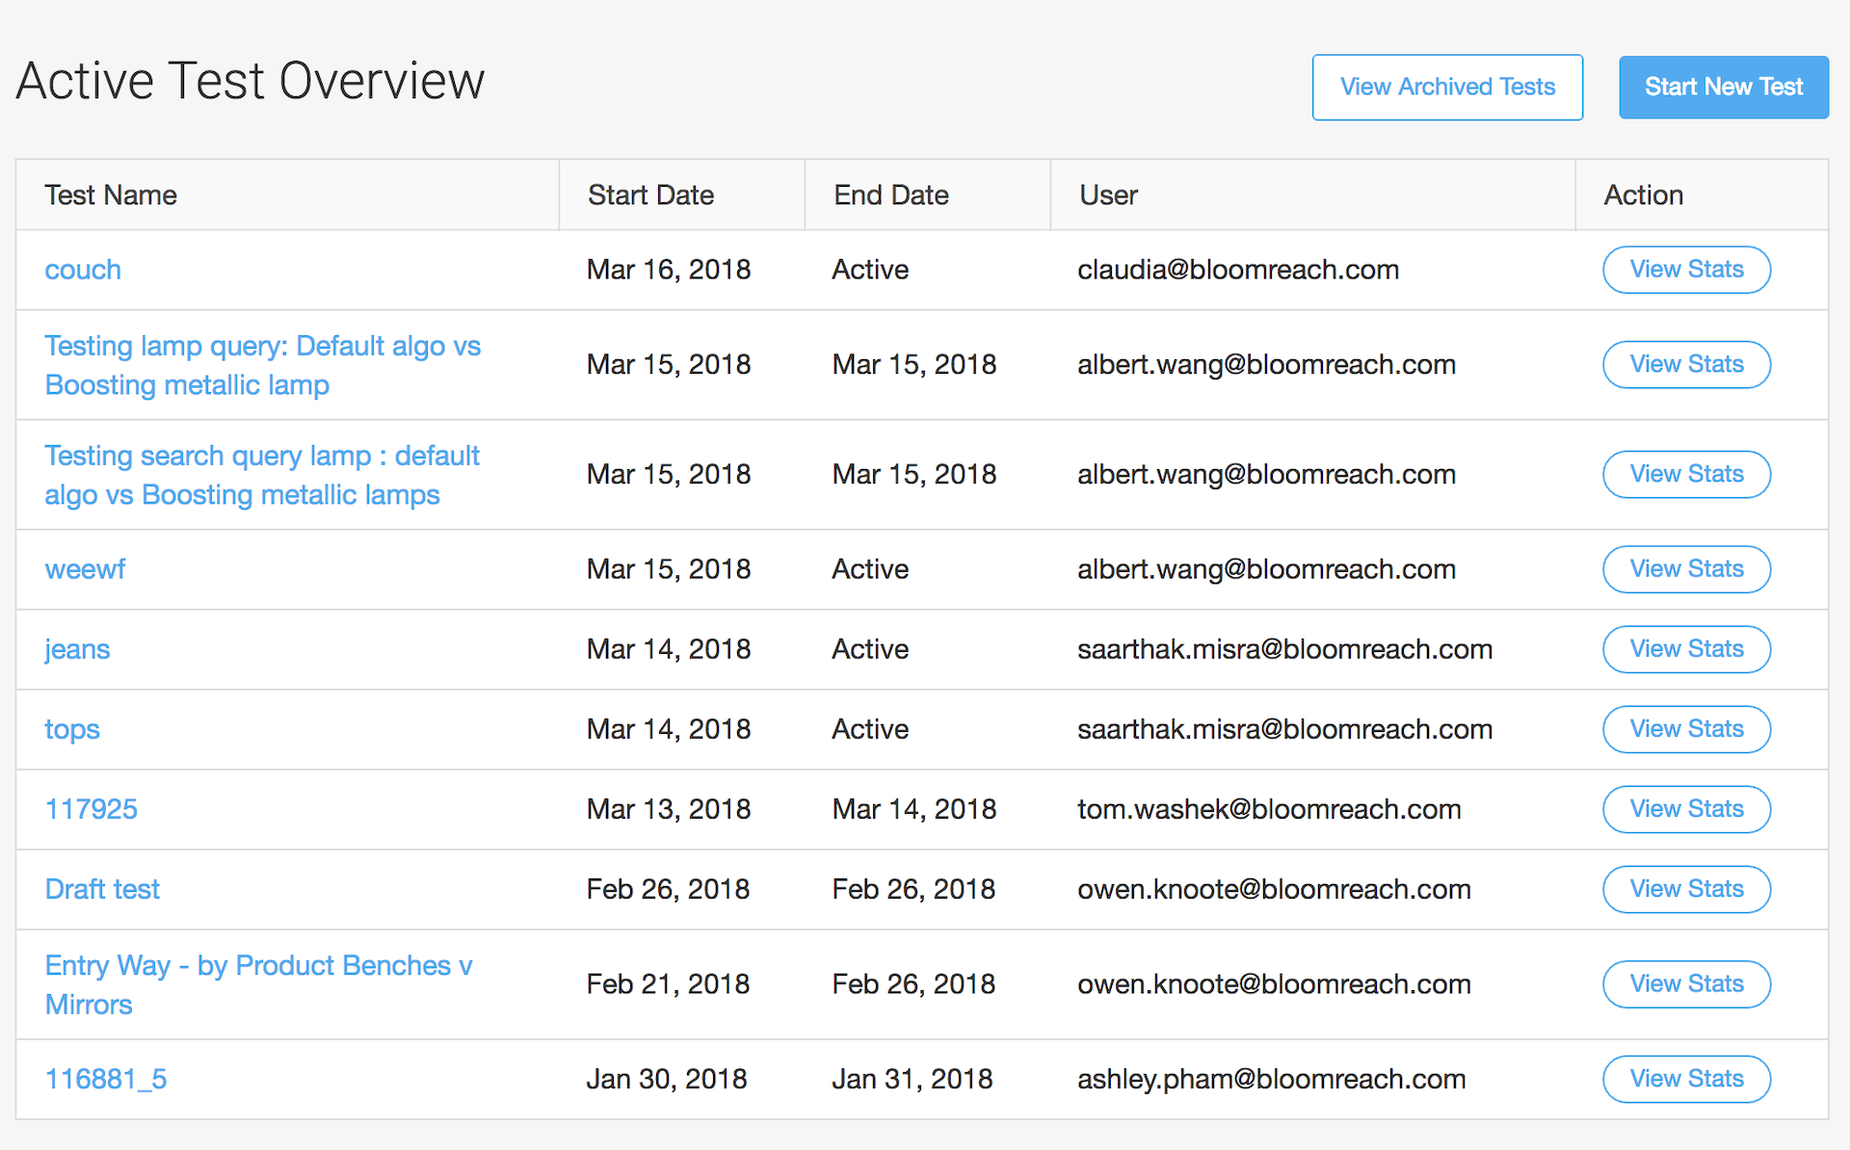Open the tops test link
This screenshot has height=1150, width=1850.
tap(72, 729)
